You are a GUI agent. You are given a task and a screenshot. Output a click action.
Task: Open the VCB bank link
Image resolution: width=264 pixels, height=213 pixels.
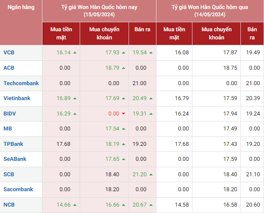click(9, 53)
